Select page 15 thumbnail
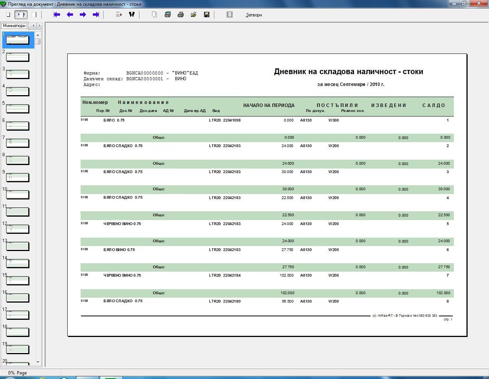Image resolution: width=489 pixels, height=379 pixels. pyautogui.click(x=18, y=280)
